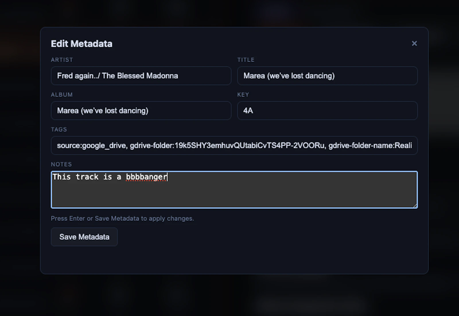
Task: Click the ALBUM field label
Action: pyautogui.click(x=62, y=95)
